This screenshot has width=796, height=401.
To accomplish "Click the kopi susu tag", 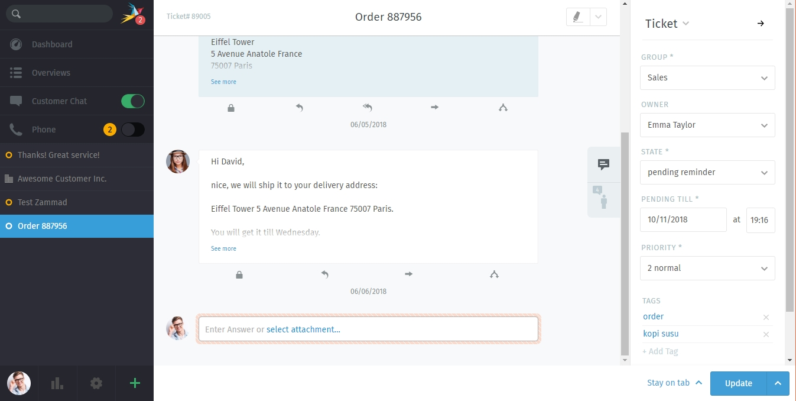I will pyautogui.click(x=661, y=334).
